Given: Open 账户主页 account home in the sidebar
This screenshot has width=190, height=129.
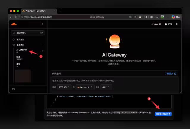Looking at the screenshot, I should pos(20,40).
